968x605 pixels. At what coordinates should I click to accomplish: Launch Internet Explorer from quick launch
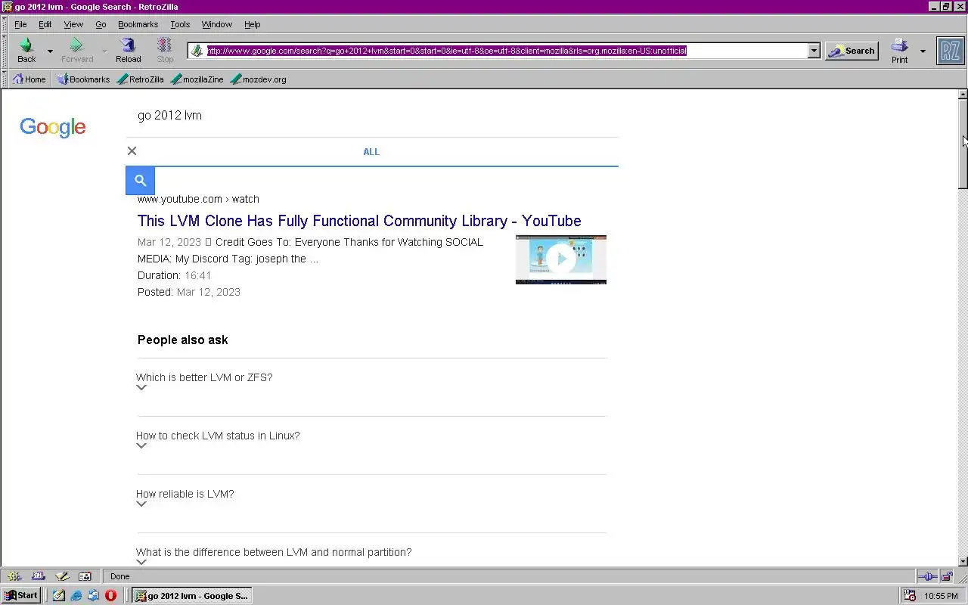[76, 595]
